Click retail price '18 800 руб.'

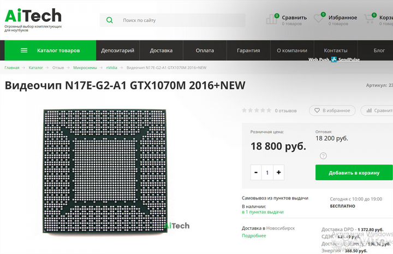278,146
